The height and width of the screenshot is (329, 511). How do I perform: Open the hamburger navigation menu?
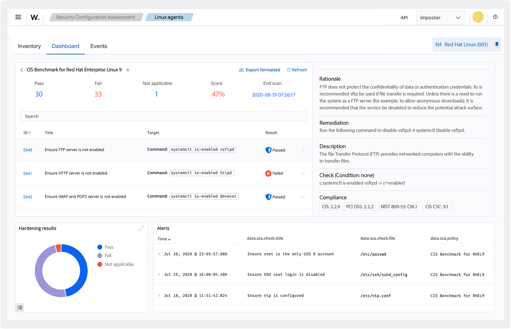(x=18, y=17)
